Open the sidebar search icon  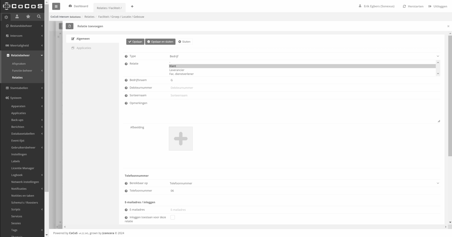(x=39, y=17)
